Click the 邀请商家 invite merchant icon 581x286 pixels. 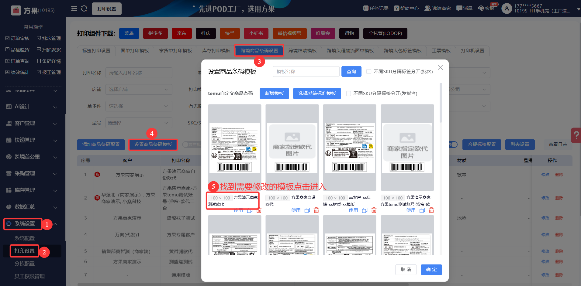pyautogui.click(x=428, y=8)
